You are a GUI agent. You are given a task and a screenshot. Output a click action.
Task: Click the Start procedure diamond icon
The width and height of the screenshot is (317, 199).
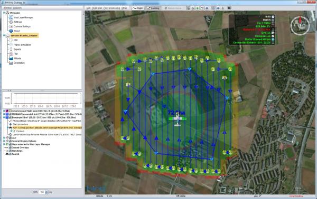[x=11, y=124]
